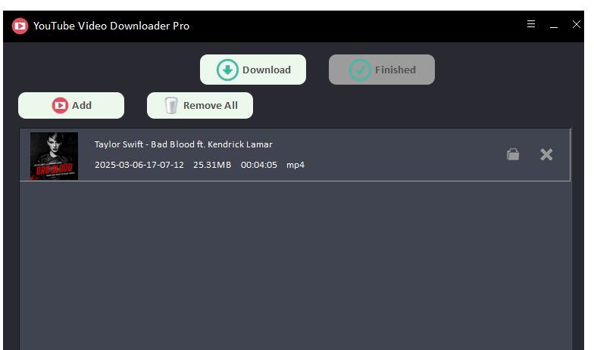Select title 'Taylor Swift - Bad Blood ft. Kendrick Lamar'
The image size is (594, 350).
(x=183, y=144)
